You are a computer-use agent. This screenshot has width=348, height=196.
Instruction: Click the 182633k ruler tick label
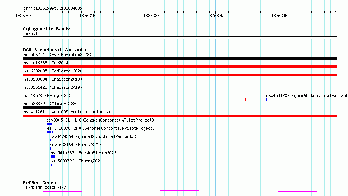215,16
